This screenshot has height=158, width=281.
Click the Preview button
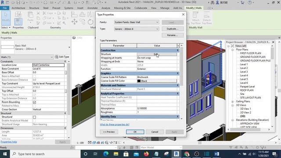(109, 132)
